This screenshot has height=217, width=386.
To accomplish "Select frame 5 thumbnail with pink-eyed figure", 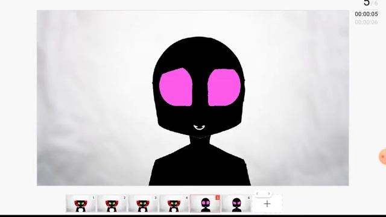I will point(205,204).
